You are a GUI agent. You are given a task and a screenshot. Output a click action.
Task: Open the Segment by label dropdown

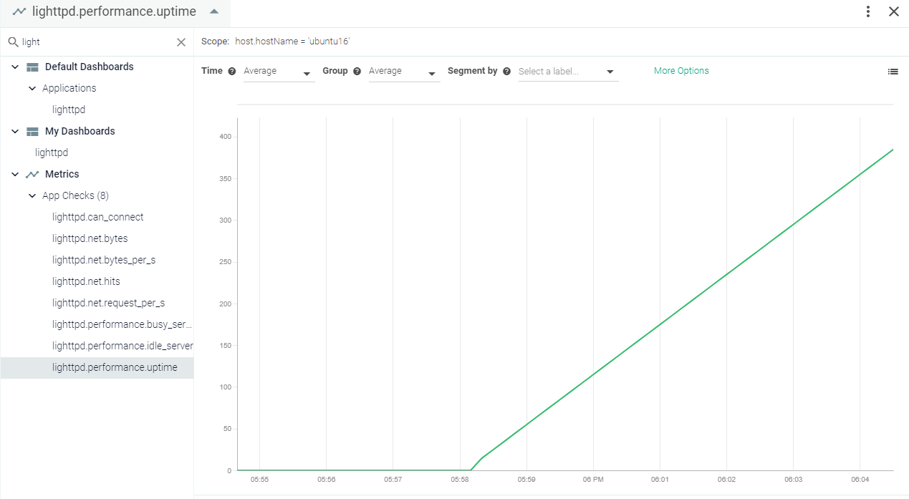[x=568, y=72]
